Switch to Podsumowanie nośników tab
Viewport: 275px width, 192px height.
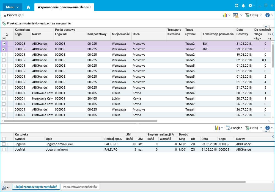(x=80, y=187)
